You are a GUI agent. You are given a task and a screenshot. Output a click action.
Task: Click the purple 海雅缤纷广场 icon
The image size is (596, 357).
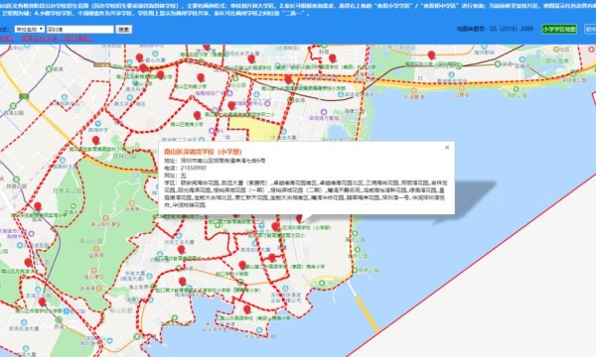(229, 93)
